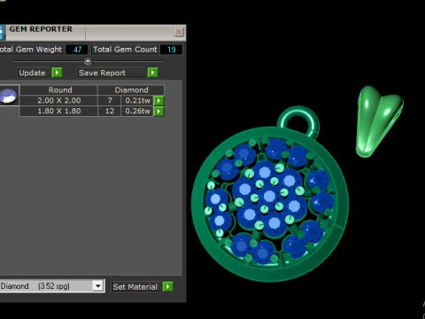The height and width of the screenshot is (319, 425).
Task: Click the Set Material button label
Action: 135,287
